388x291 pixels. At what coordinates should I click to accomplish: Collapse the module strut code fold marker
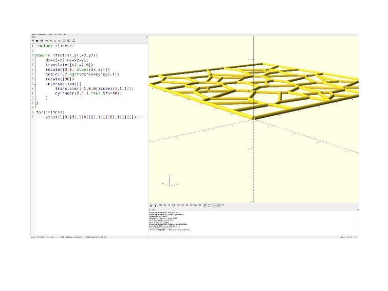coord(34,55)
